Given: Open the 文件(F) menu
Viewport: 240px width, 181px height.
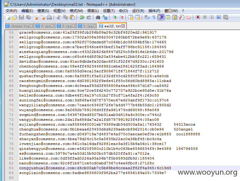Looking at the screenshot, I should coord(11,11).
